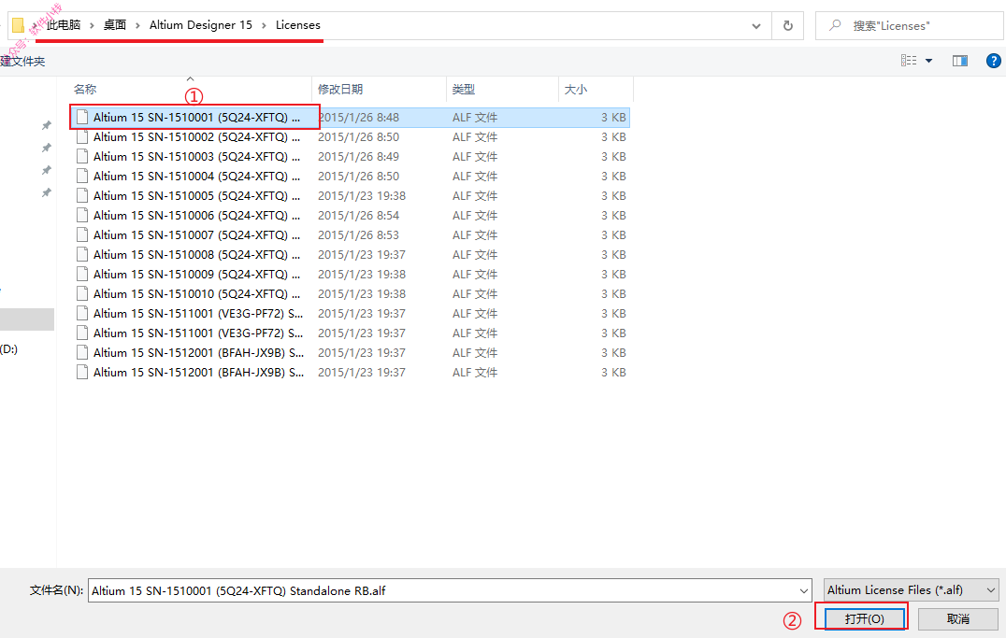The width and height of the screenshot is (1006, 638).
Task: Select file Altium 15 SN-1510005 (5Q24-XFTQ)
Action: (x=350, y=195)
